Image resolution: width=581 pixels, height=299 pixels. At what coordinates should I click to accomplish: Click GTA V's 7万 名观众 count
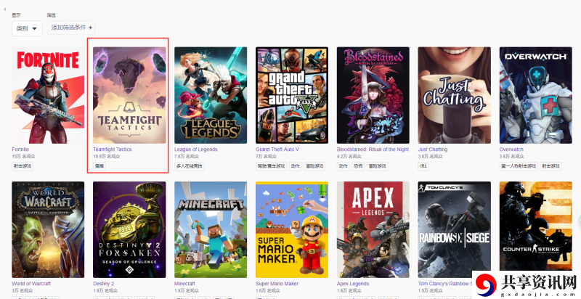click(x=267, y=157)
